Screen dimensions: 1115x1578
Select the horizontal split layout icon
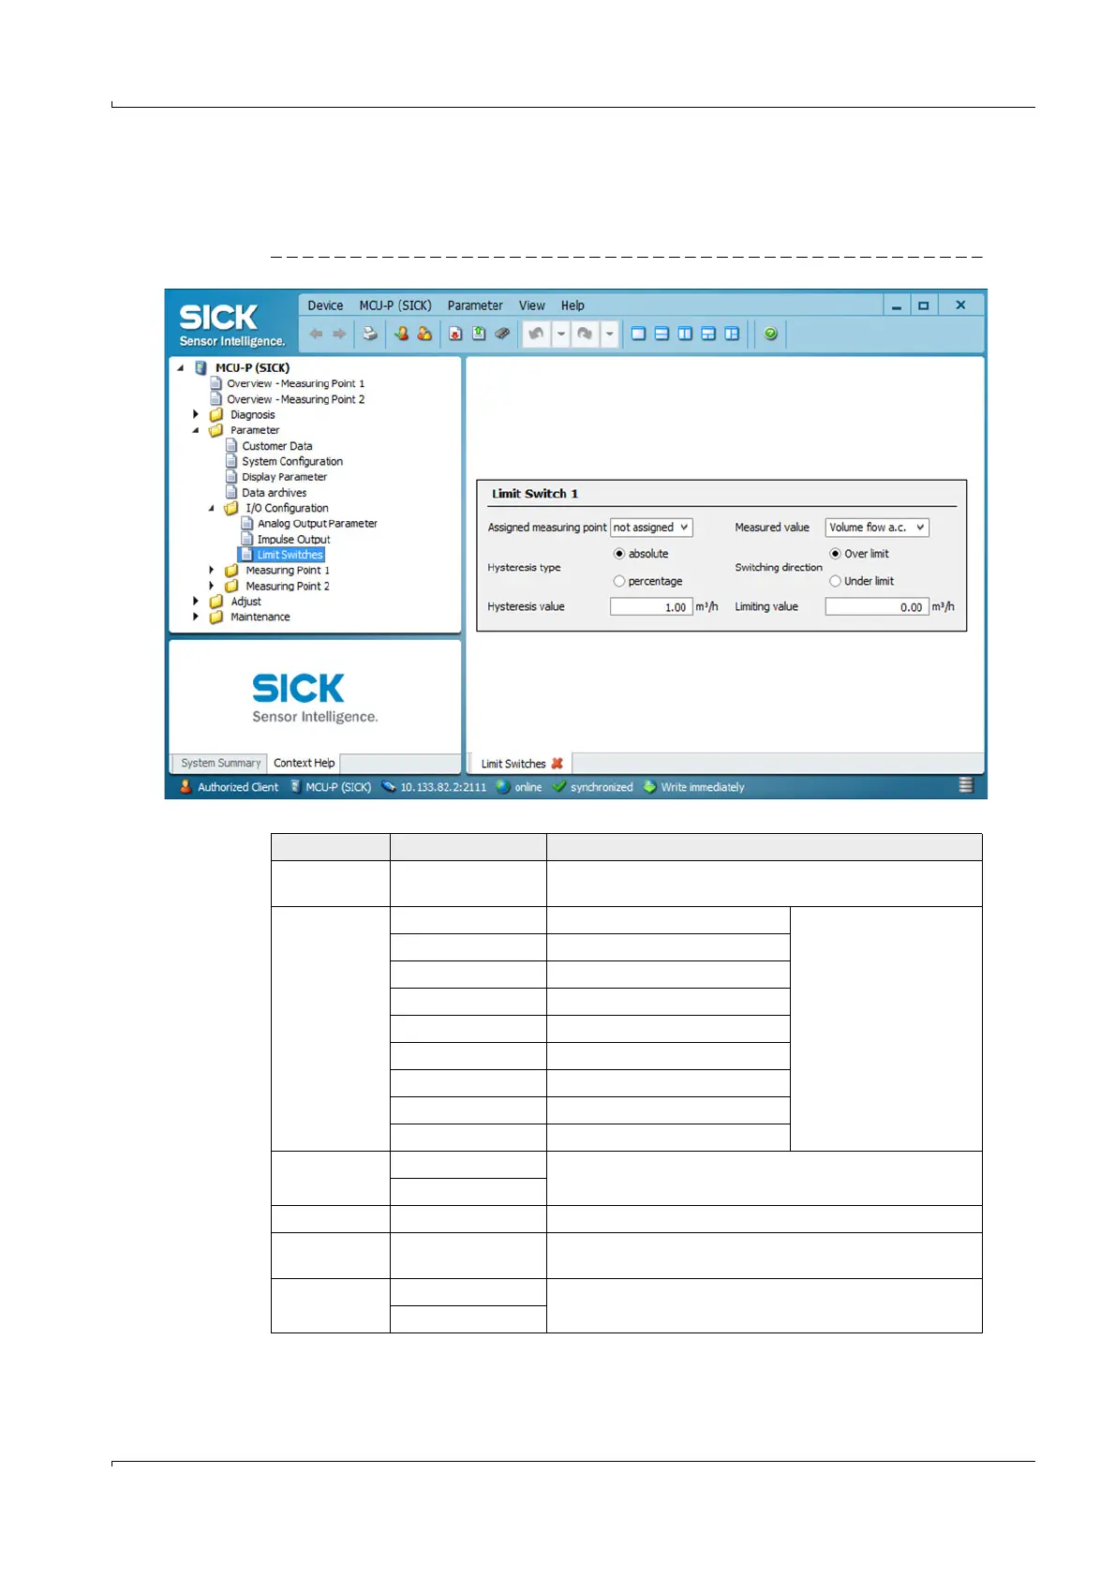tap(662, 334)
